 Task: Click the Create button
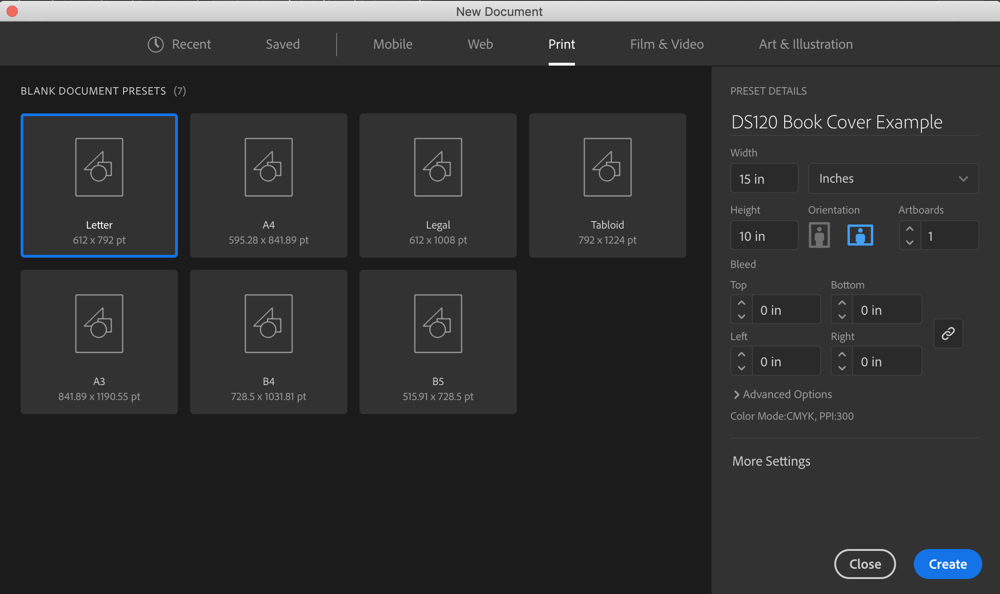click(x=947, y=564)
